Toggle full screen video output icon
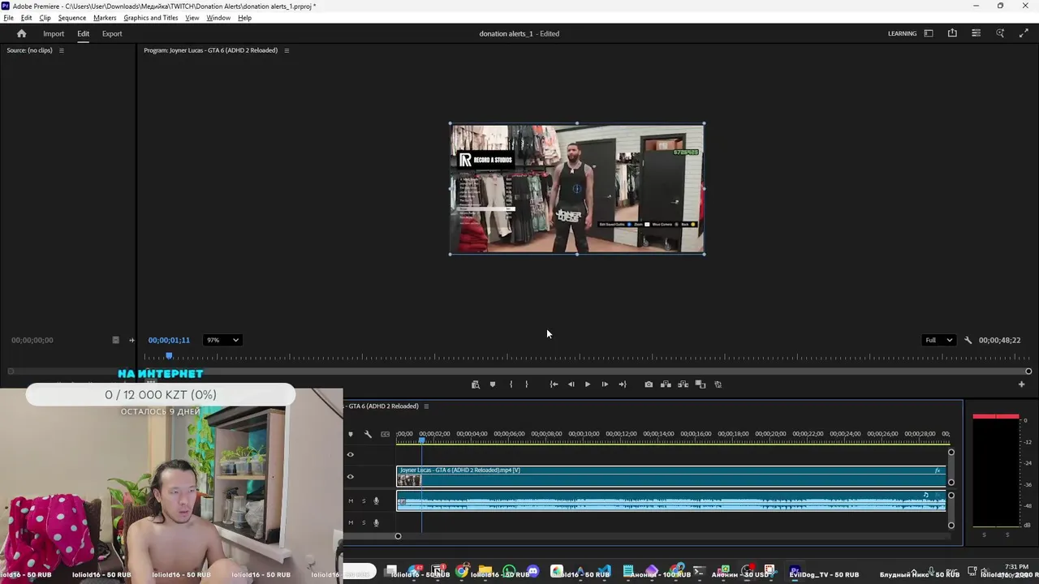The height and width of the screenshot is (584, 1039). (1024, 33)
